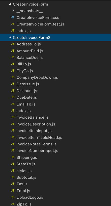111x206 pixels.
Task: Click the JS icon next to Tax.js
Action: (x=13, y=184)
